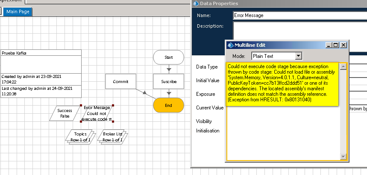Image resolution: width=367 pixels, height=175 pixels.
Task: Maximize the Multiline Edit window
Action: 336,45
